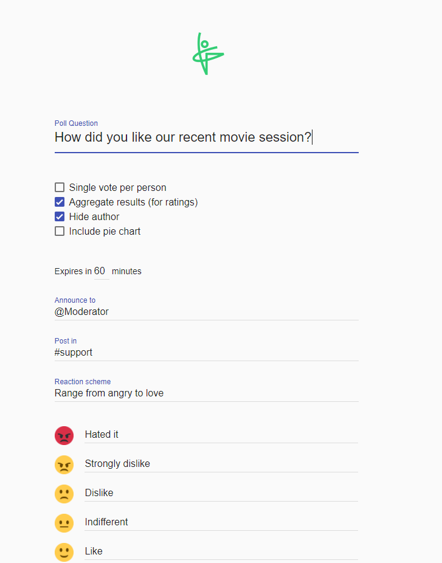Click the Poll Question text field
The height and width of the screenshot is (563, 442).
pyautogui.click(x=206, y=137)
